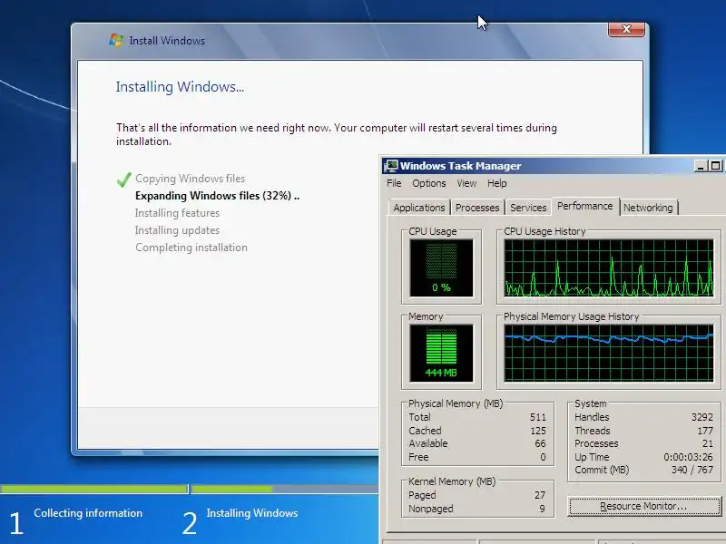Click the green checkmark beside Copying Windows files
726x544 pixels.
[123, 180]
